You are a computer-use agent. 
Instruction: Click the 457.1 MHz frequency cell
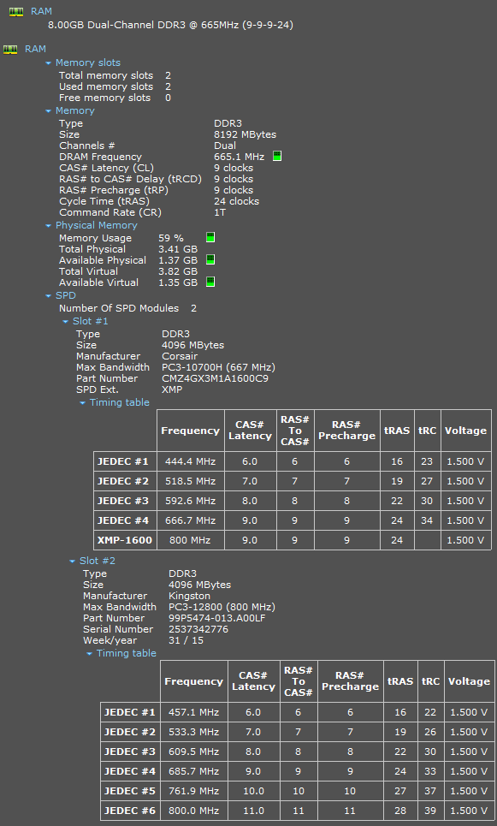tap(193, 712)
